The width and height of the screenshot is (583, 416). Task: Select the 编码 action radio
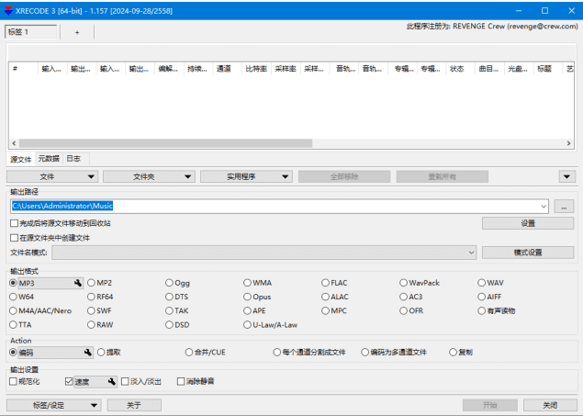click(x=13, y=352)
